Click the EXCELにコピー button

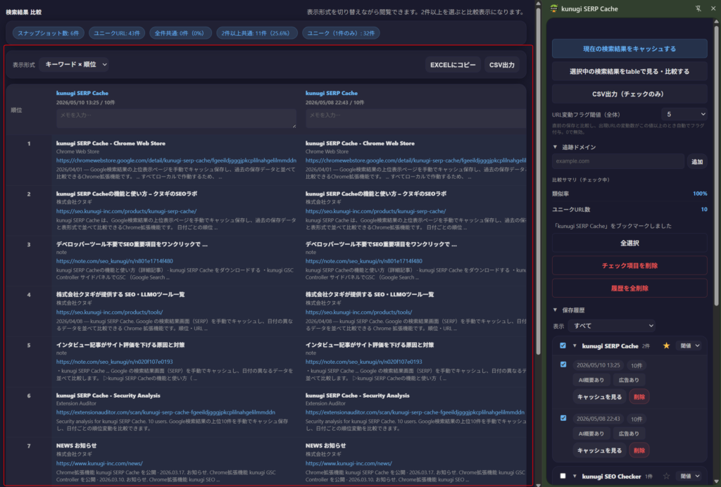[x=453, y=65]
